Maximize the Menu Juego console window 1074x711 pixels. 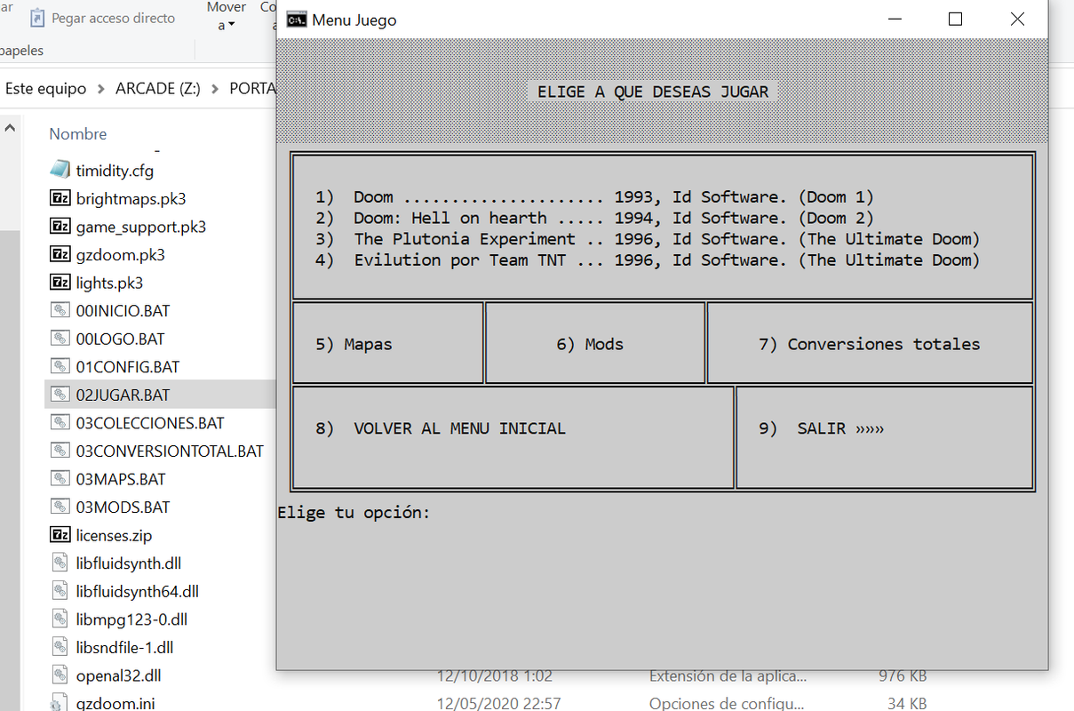[x=955, y=19]
